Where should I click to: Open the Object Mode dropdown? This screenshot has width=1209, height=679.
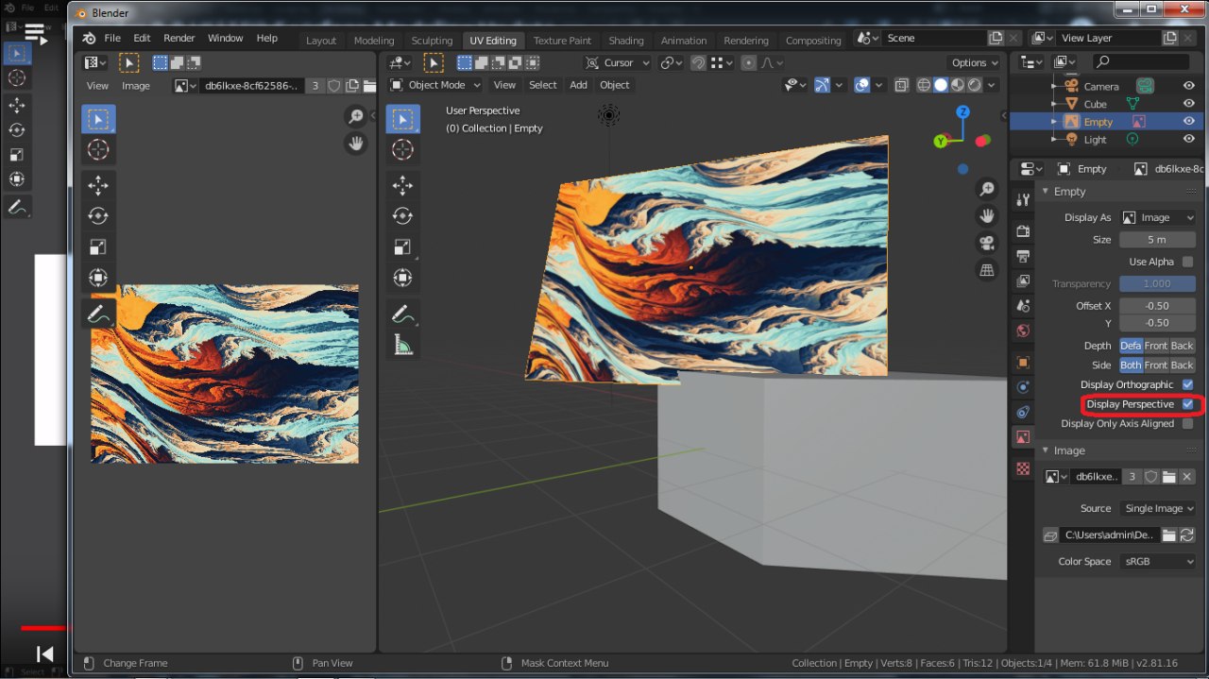click(x=434, y=85)
